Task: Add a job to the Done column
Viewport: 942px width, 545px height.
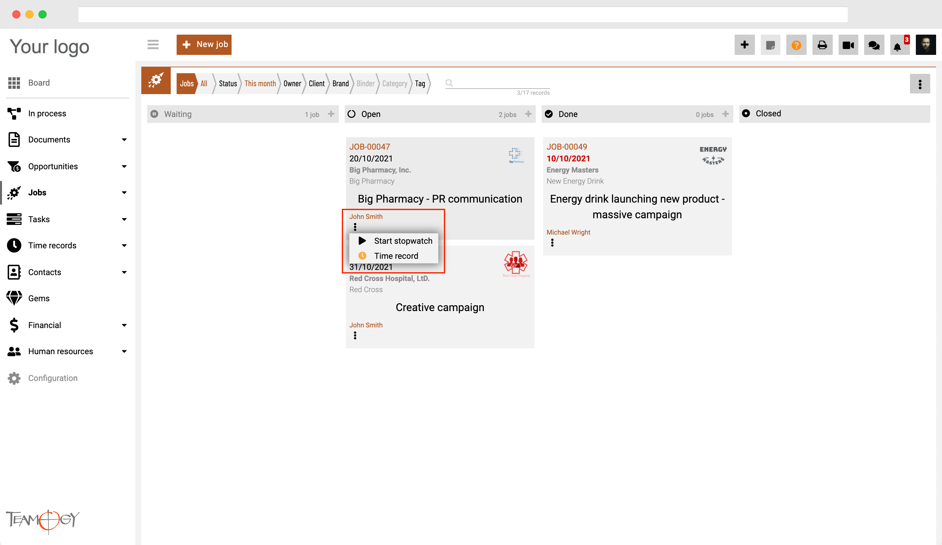Action: click(725, 114)
